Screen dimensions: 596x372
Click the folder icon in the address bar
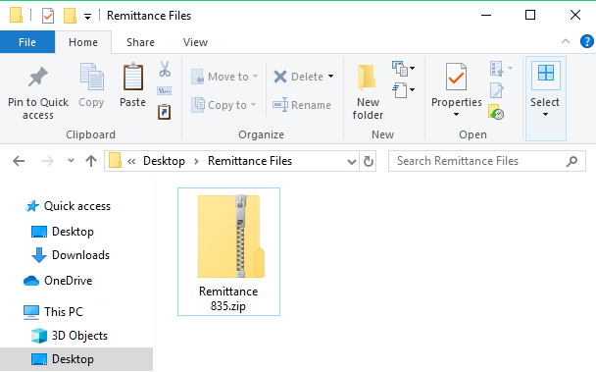[x=115, y=160]
